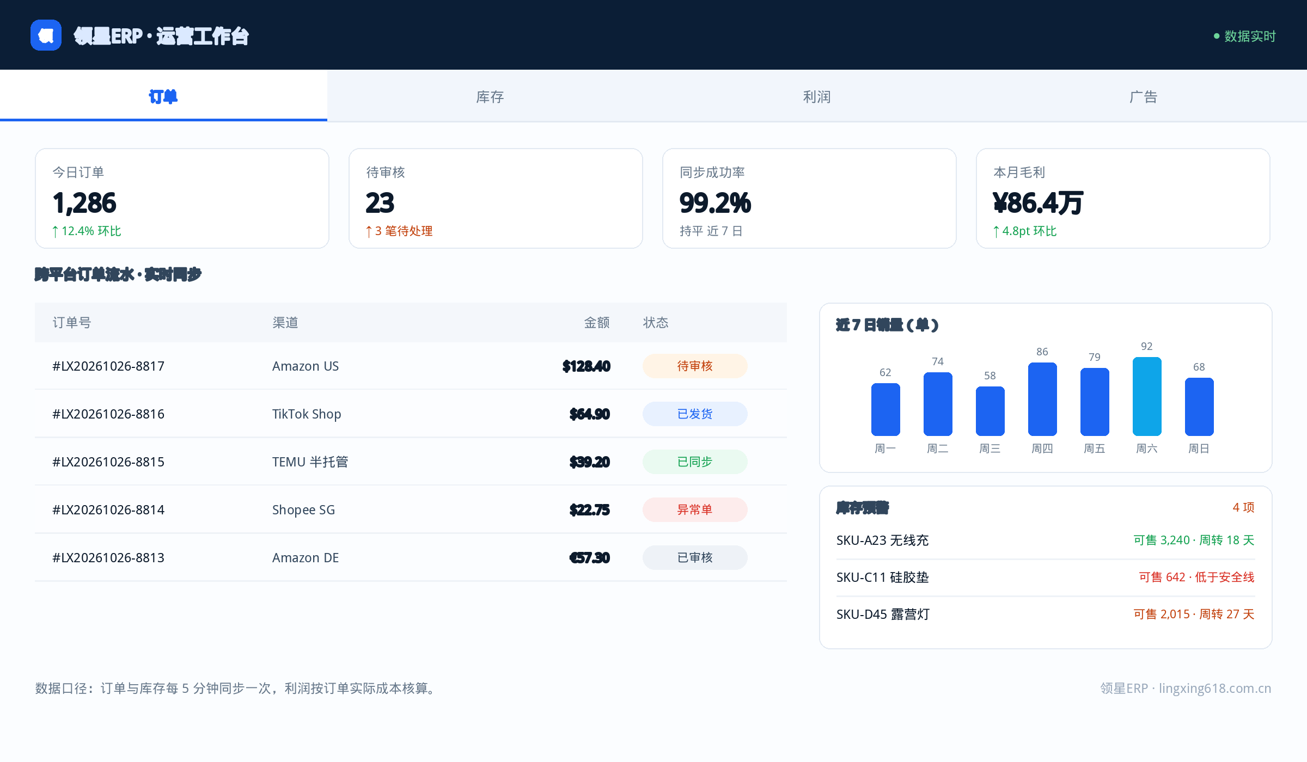Image resolution: width=1307 pixels, height=762 pixels.
Task: Select the 订单 tab
Action: (163, 96)
